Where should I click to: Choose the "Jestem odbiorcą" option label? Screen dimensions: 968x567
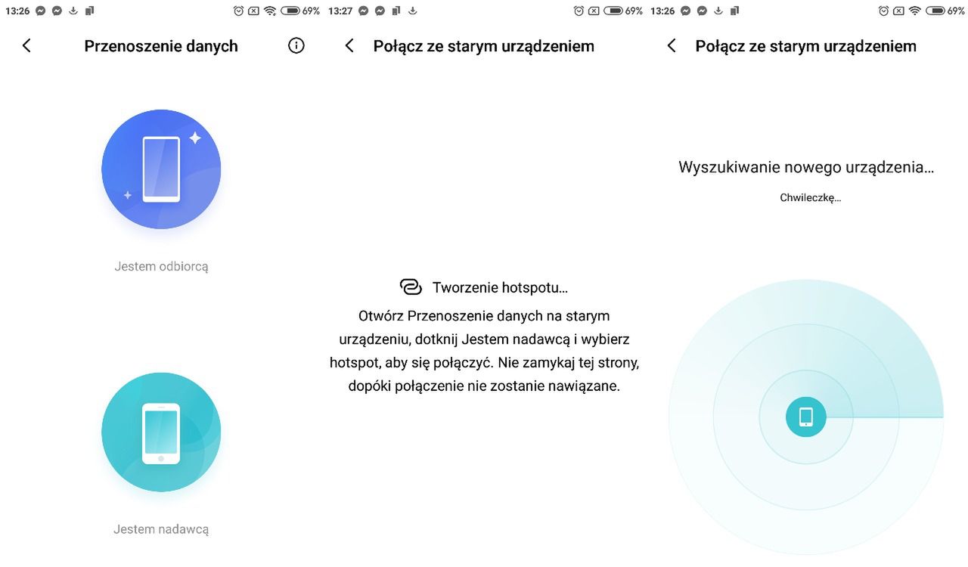click(x=161, y=266)
